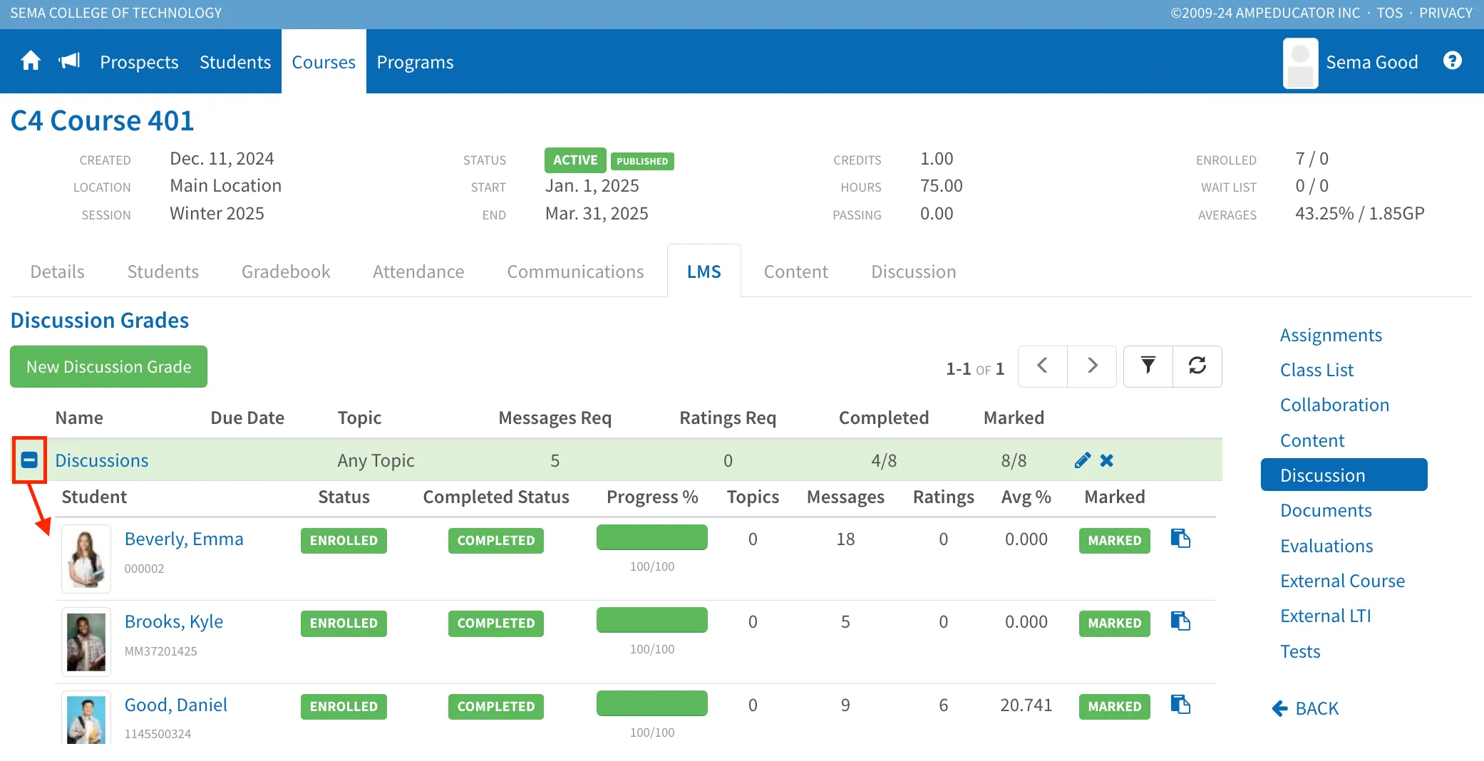Open copy icon for Beverly, Emma
Viewport: 1484px width, 761px height.
[1180, 539]
